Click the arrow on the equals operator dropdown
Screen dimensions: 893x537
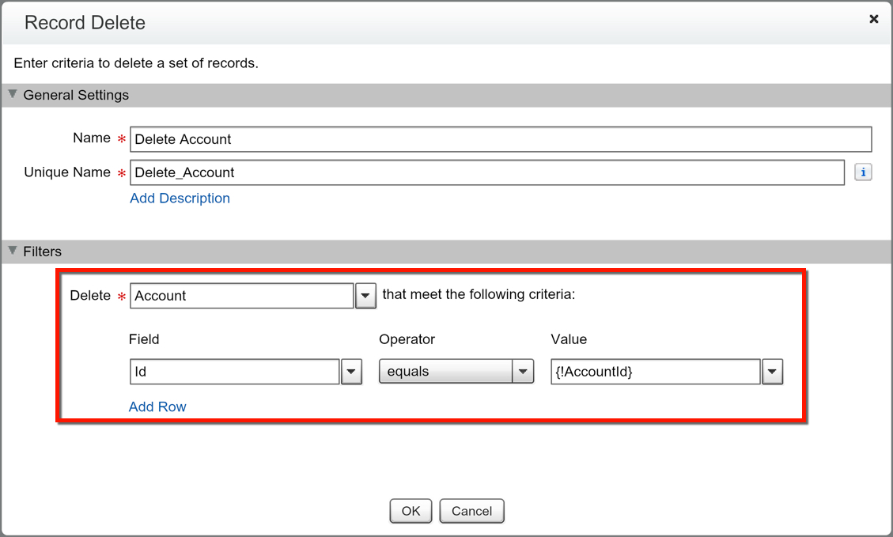pyautogui.click(x=523, y=372)
